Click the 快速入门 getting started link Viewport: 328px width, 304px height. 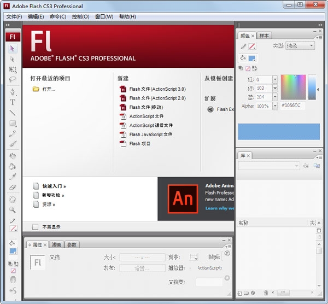coord(53,186)
